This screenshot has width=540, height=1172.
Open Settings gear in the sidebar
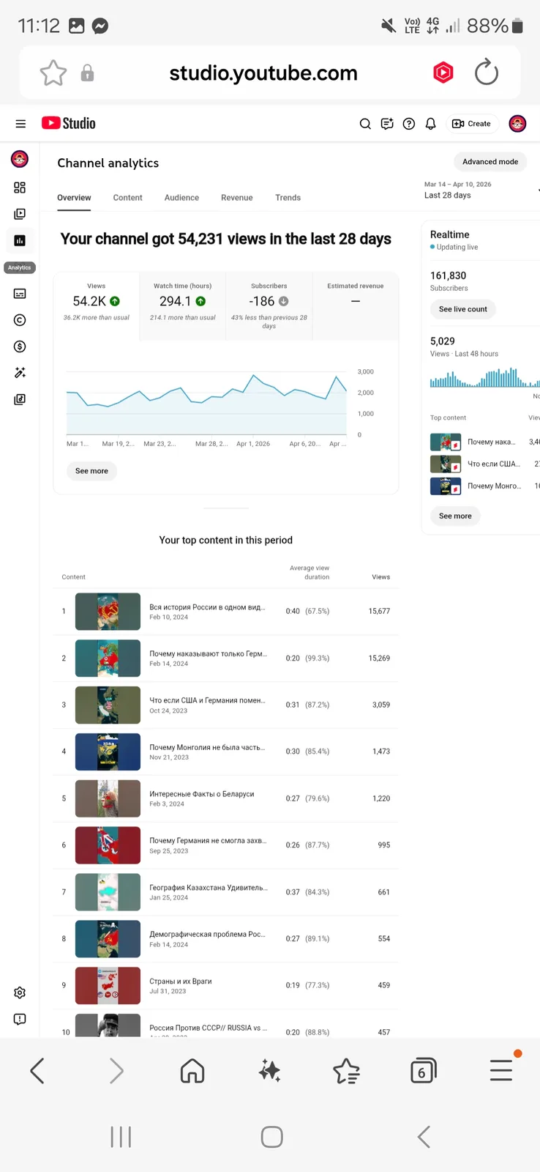20,993
